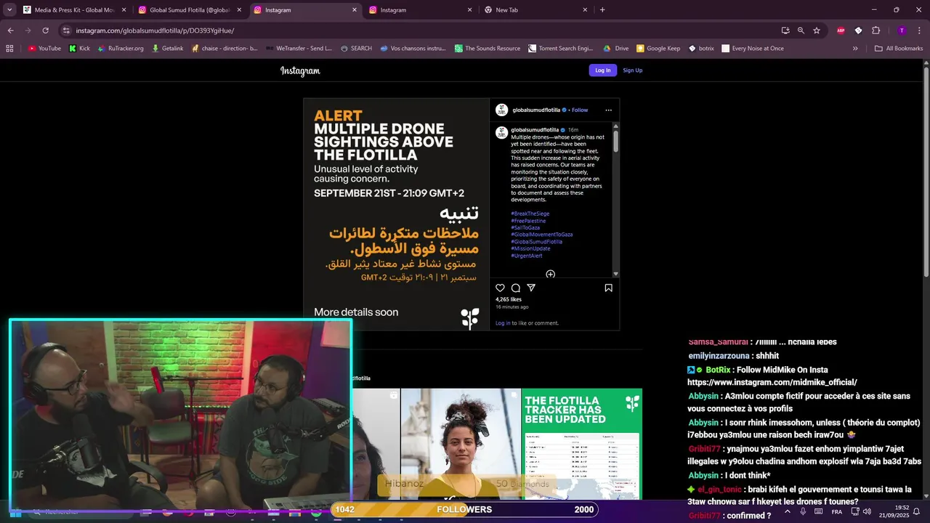Open the All Bookmarks folder
930x523 pixels.
[899, 49]
